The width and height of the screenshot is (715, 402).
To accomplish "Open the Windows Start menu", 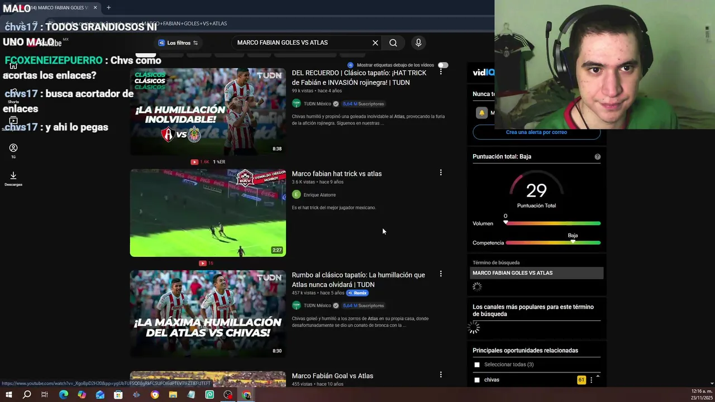I will [x=8, y=395].
